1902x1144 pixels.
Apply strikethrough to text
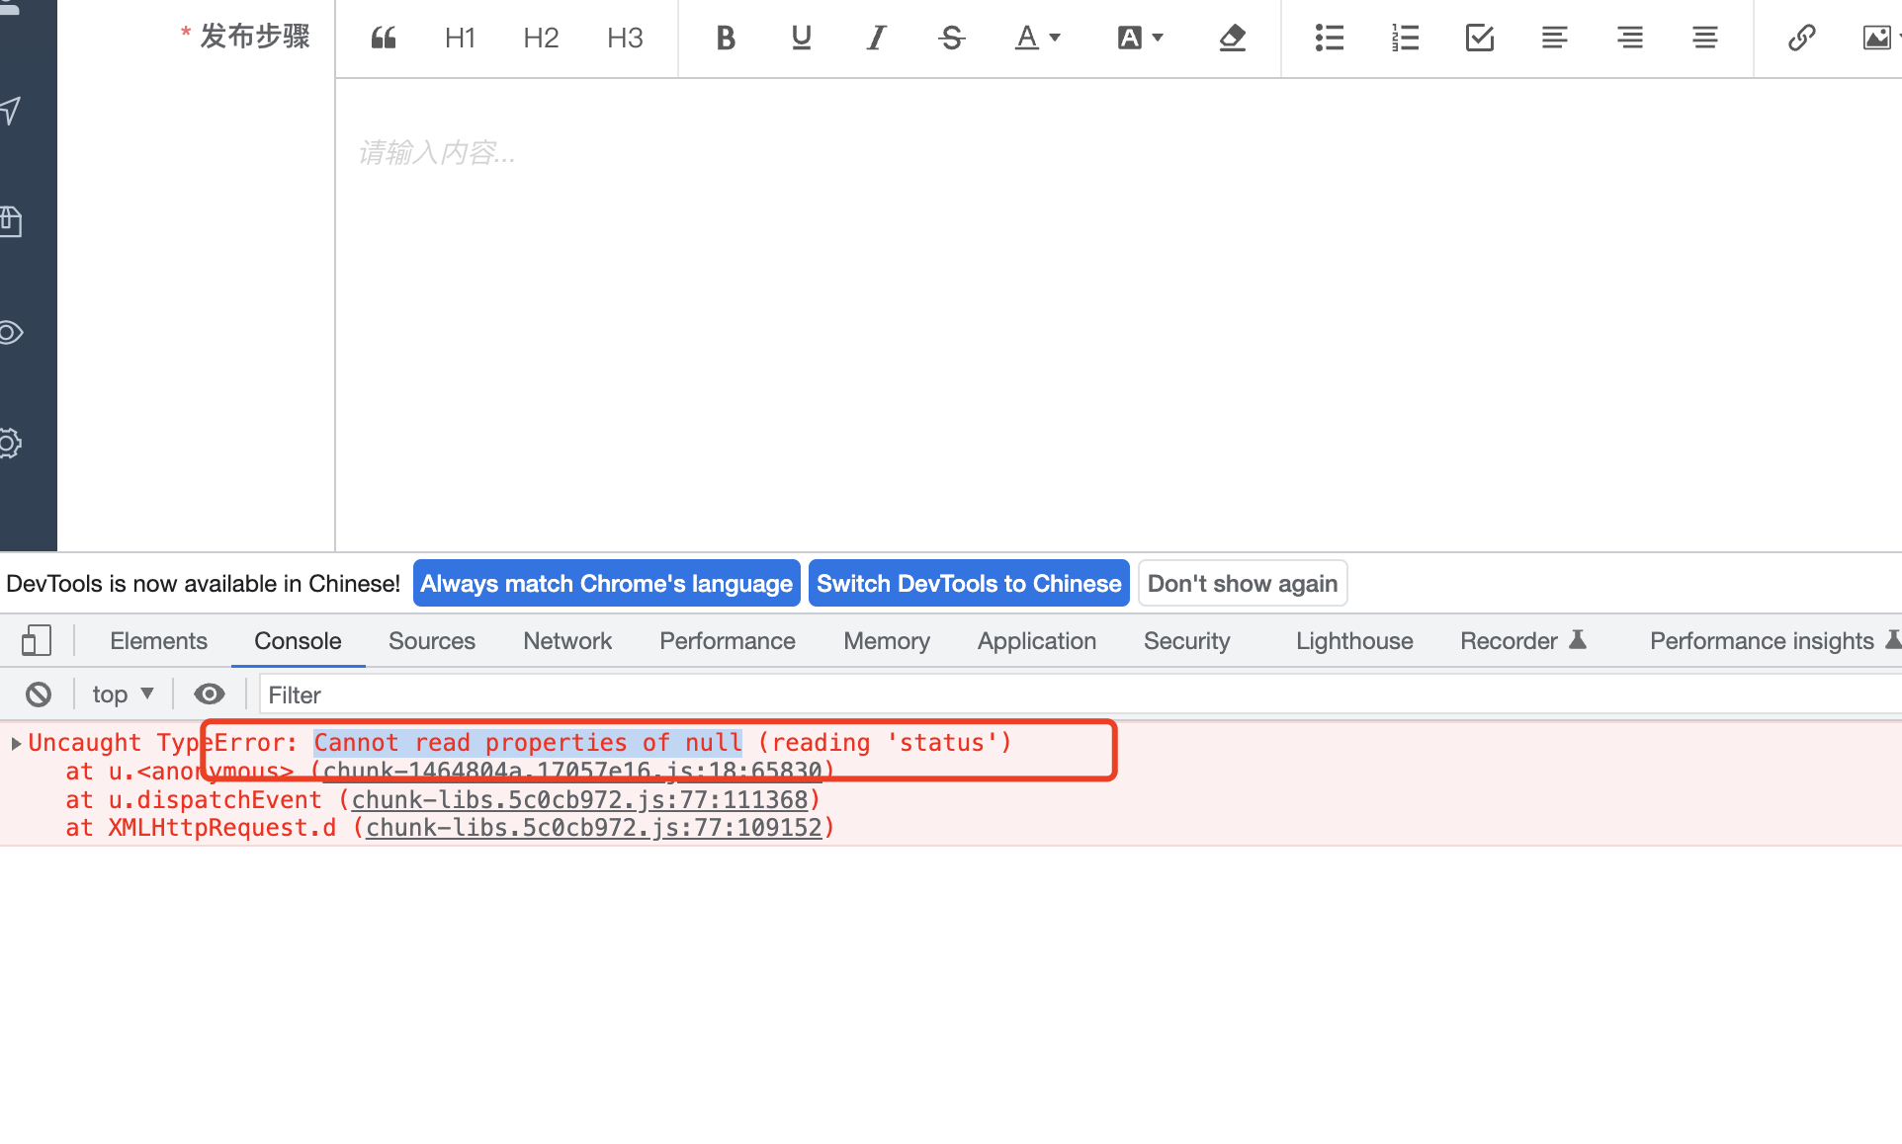[950, 38]
